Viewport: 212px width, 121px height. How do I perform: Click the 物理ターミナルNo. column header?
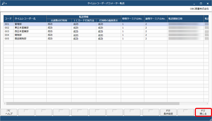pyautogui.click(x=133, y=19)
